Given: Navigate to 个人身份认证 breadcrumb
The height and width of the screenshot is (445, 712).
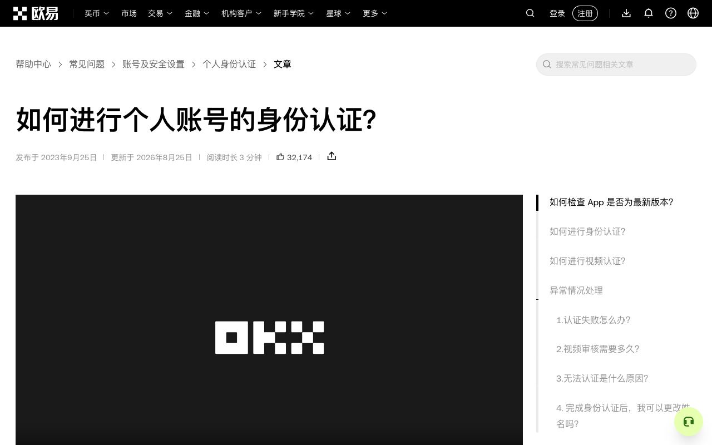Looking at the screenshot, I should pyautogui.click(x=229, y=65).
